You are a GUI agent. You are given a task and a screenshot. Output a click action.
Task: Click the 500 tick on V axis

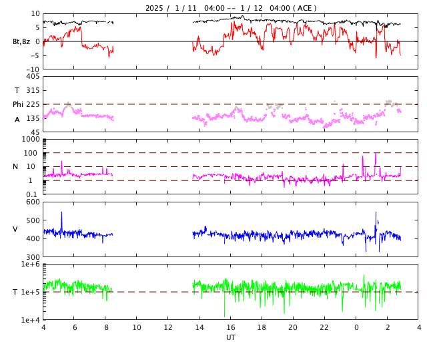coord(33,220)
